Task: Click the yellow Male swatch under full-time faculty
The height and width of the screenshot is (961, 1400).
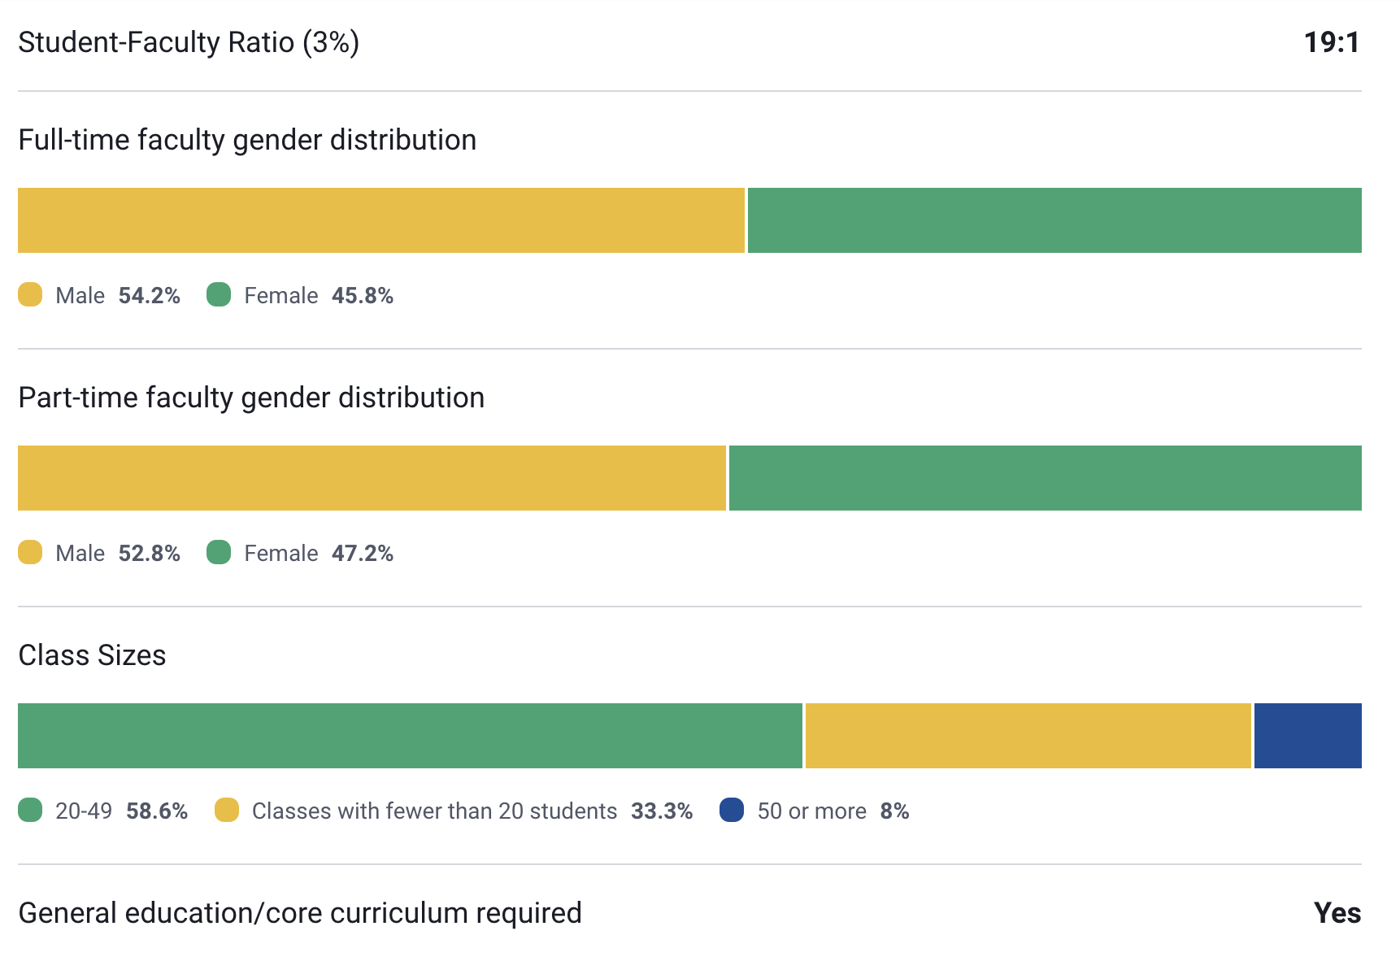Action: pos(30,295)
